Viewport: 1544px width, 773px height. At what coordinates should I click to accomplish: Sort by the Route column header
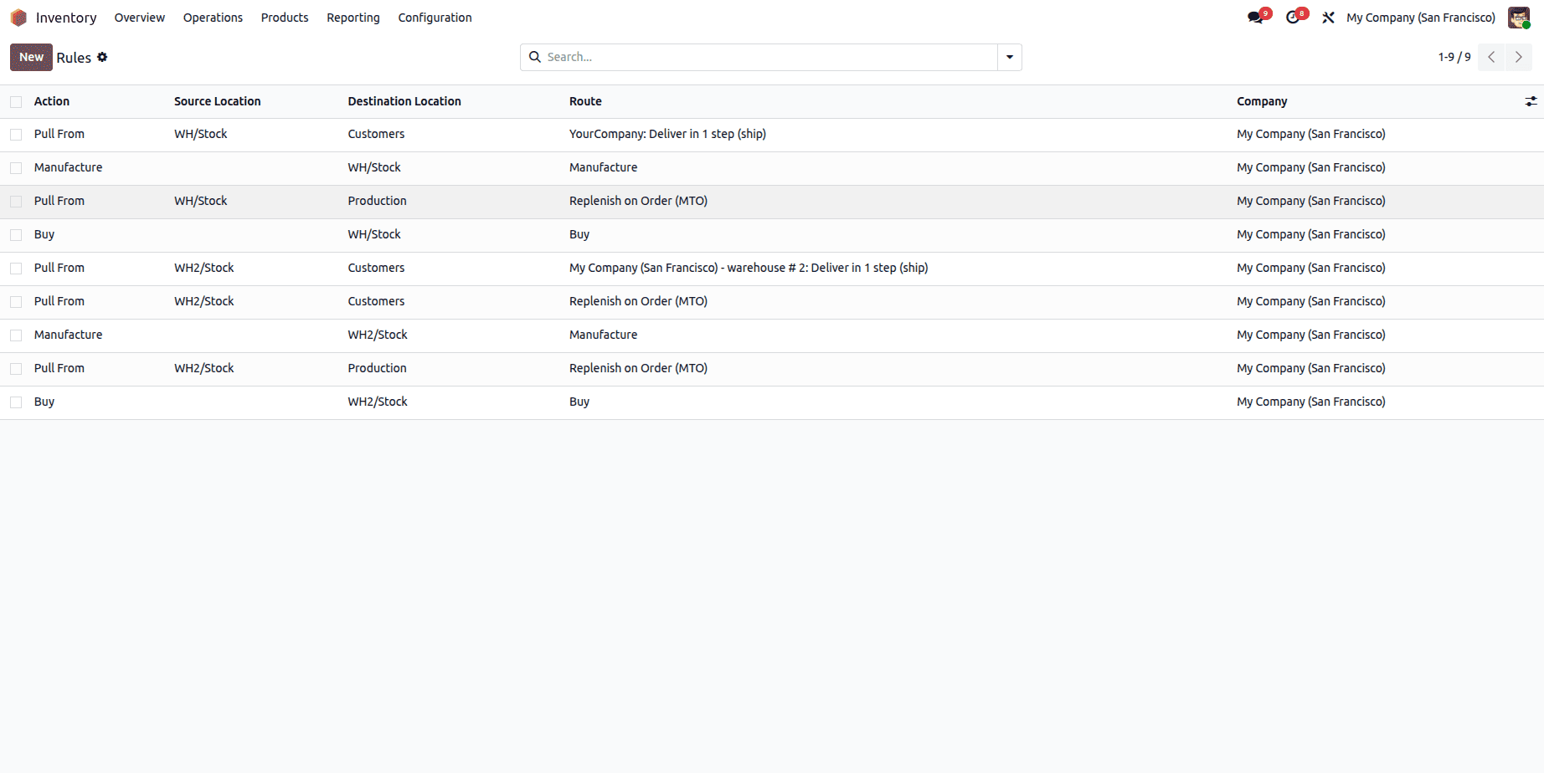(585, 101)
